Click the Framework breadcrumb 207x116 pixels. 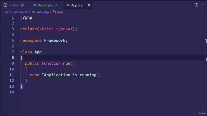(x=20, y=12)
